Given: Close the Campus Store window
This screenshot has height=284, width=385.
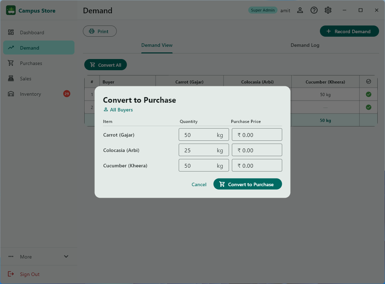Looking at the screenshot, I should click(377, 10).
